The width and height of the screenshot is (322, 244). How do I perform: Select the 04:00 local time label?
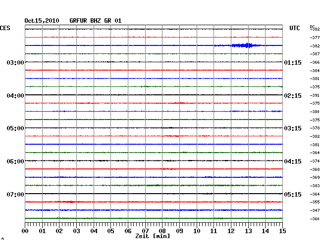(15, 96)
